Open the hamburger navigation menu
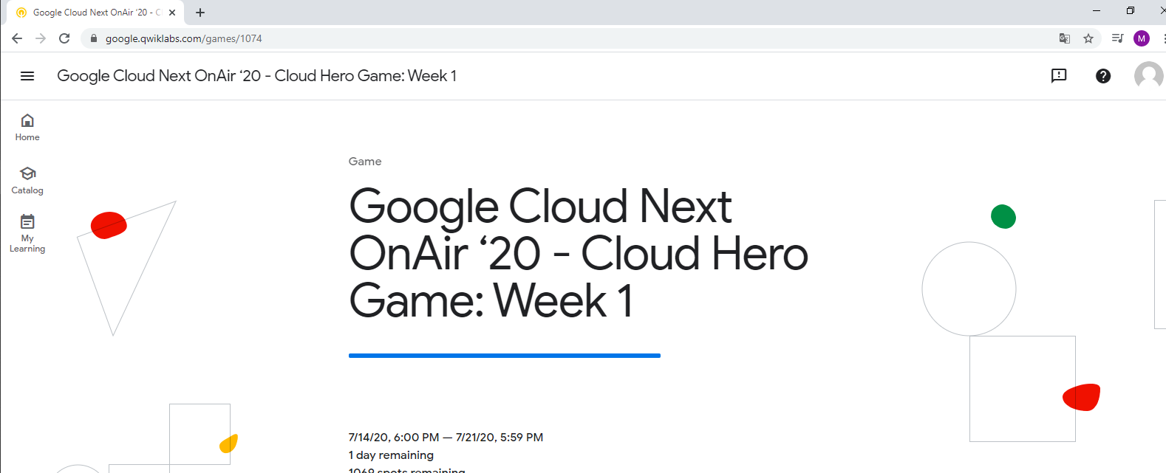Viewport: 1166px width, 473px height. pos(27,76)
